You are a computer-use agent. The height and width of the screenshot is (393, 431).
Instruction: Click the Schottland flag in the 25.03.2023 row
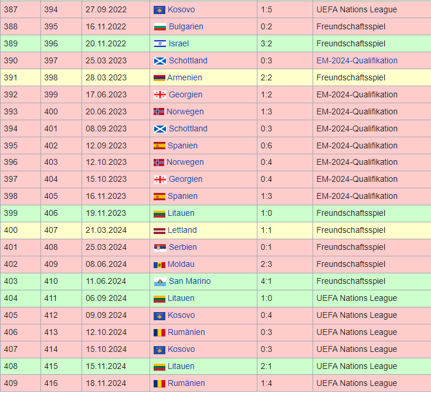pyautogui.click(x=159, y=61)
